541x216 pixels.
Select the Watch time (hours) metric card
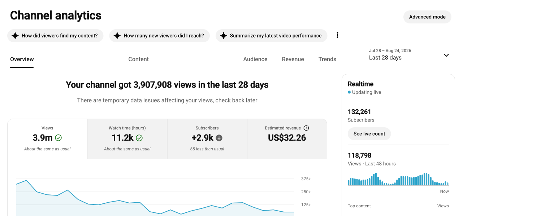127,139
